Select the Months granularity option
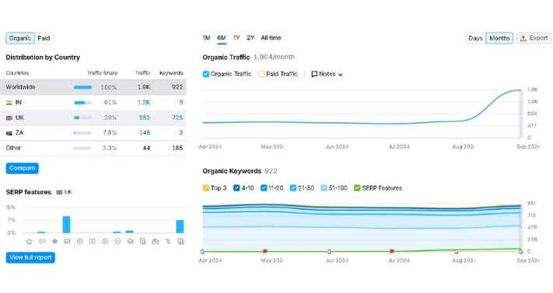 pyautogui.click(x=499, y=38)
